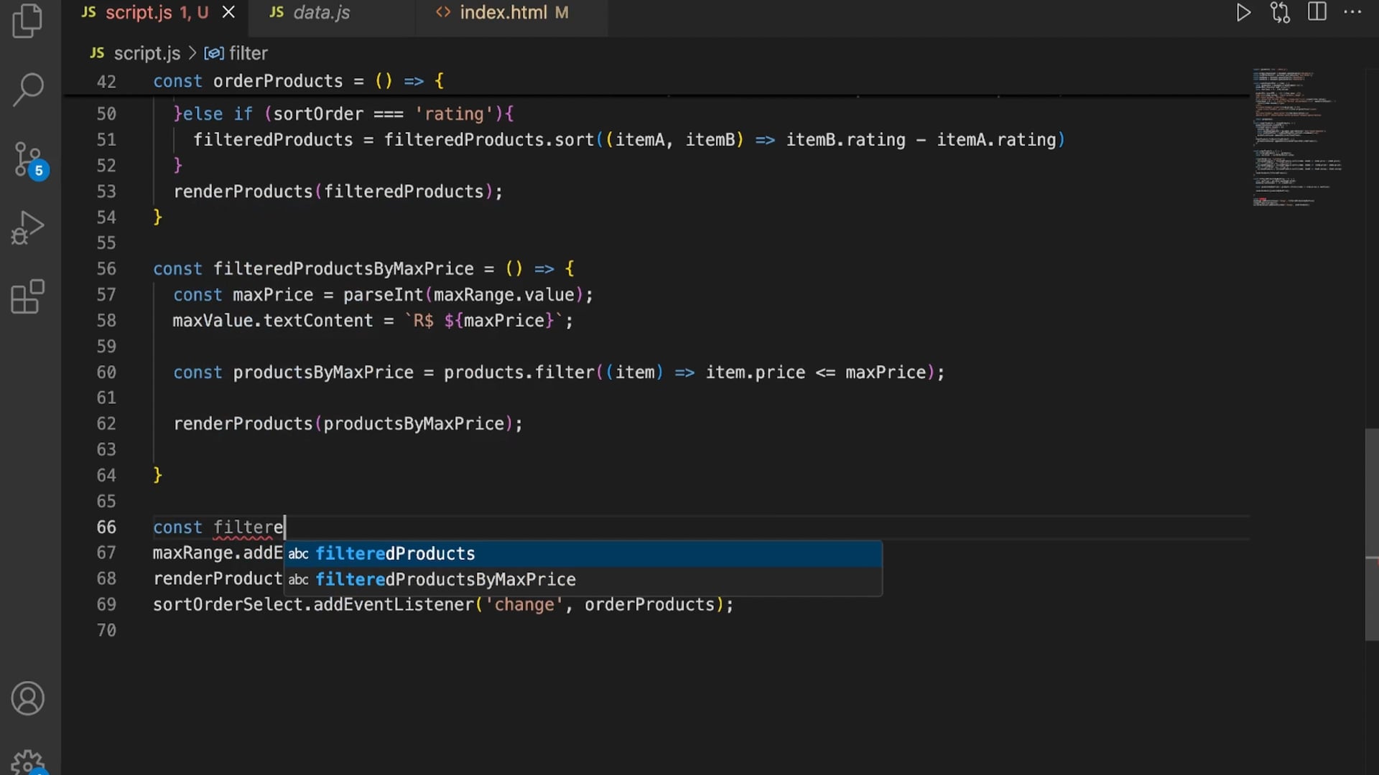Open the Explorer view in activity bar
Screen dimensions: 1379x775
click(28, 20)
